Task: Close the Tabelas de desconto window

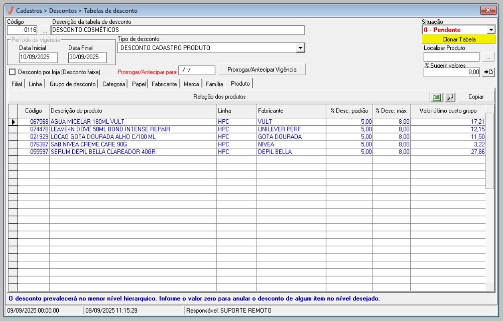Action: coord(488,10)
